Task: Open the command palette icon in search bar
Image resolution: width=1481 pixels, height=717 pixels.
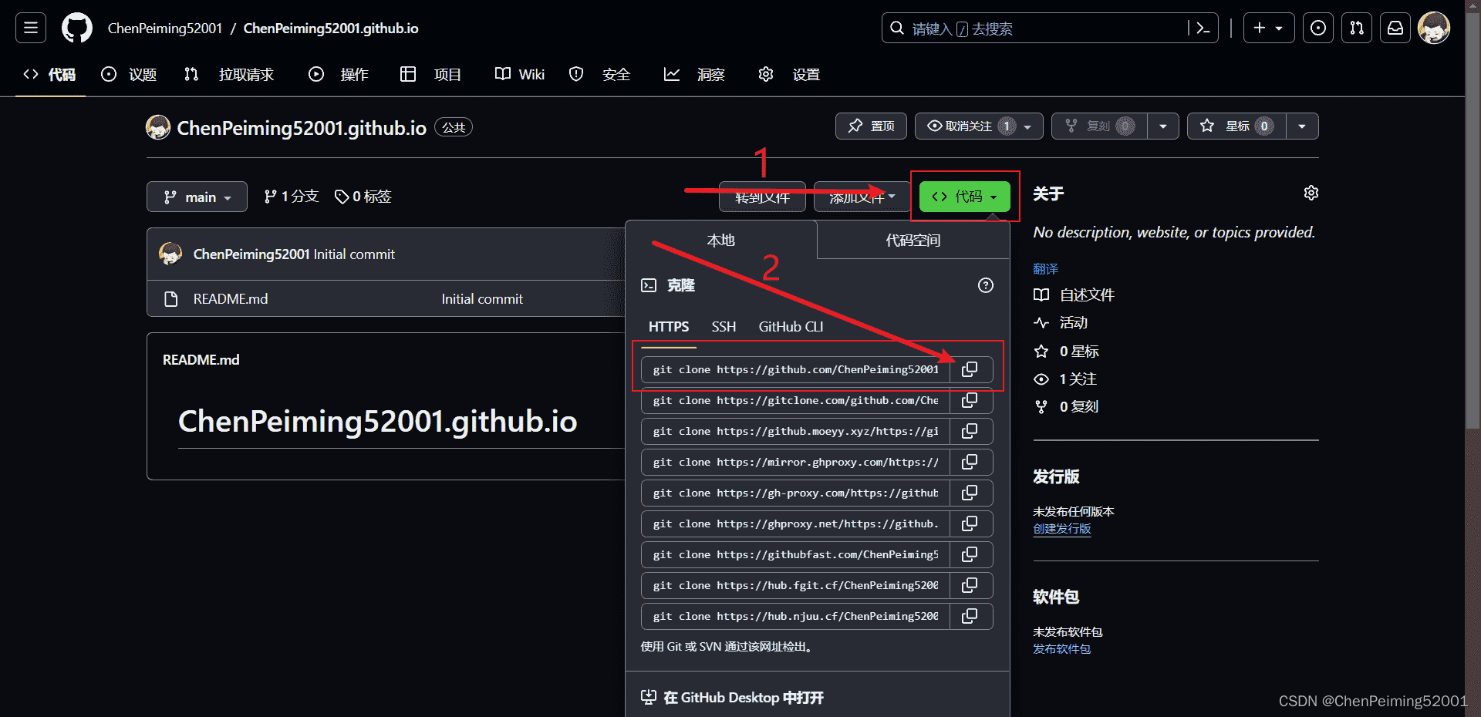Action: pyautogui.click(x=1203, y=28)
